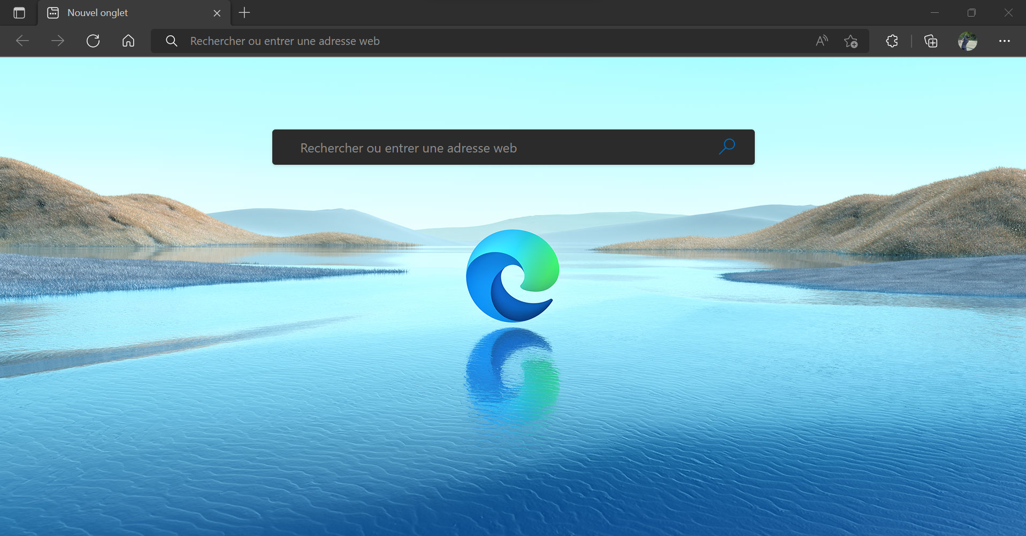Screen dimensions: 1026x536
Task: Click the blue search icon in page search box
Action: 727,146
